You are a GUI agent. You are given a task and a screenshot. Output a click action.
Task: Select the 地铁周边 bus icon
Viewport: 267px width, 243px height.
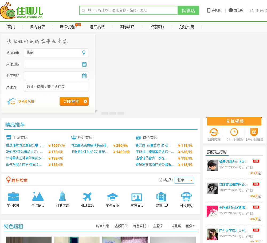pos(186,196)
